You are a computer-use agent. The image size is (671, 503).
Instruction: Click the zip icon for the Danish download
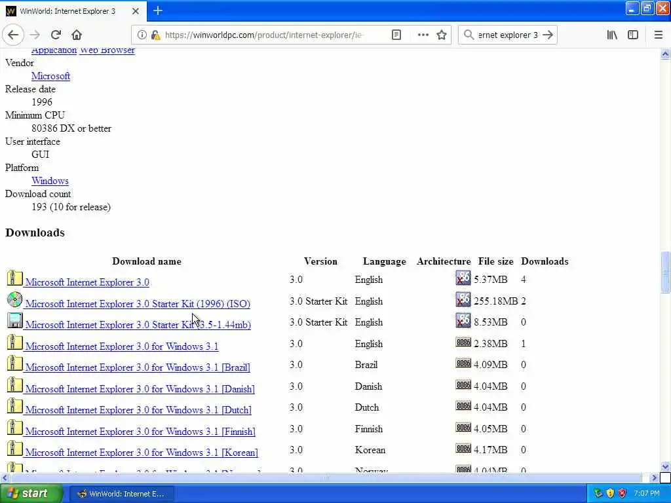(x=14, y=384)
